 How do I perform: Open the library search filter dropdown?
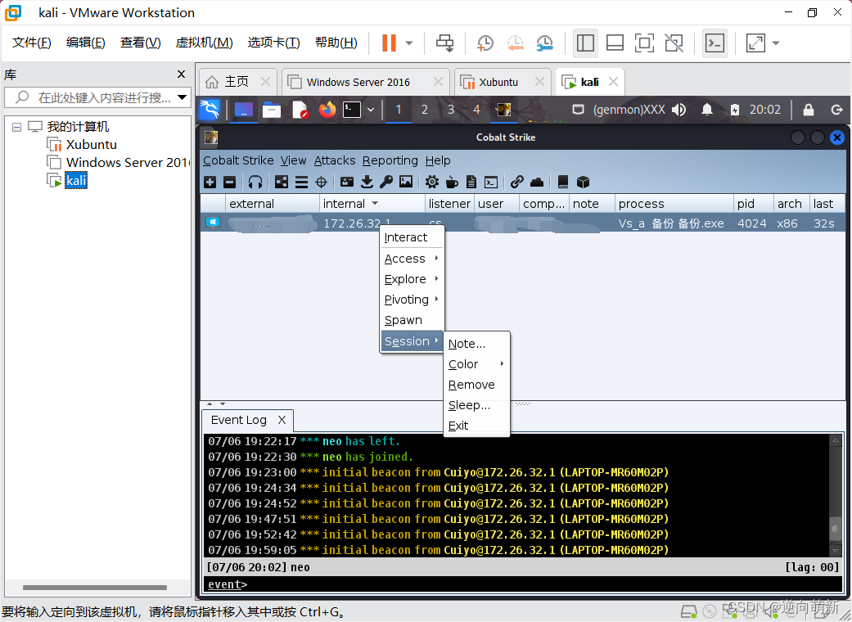[183, 97]
